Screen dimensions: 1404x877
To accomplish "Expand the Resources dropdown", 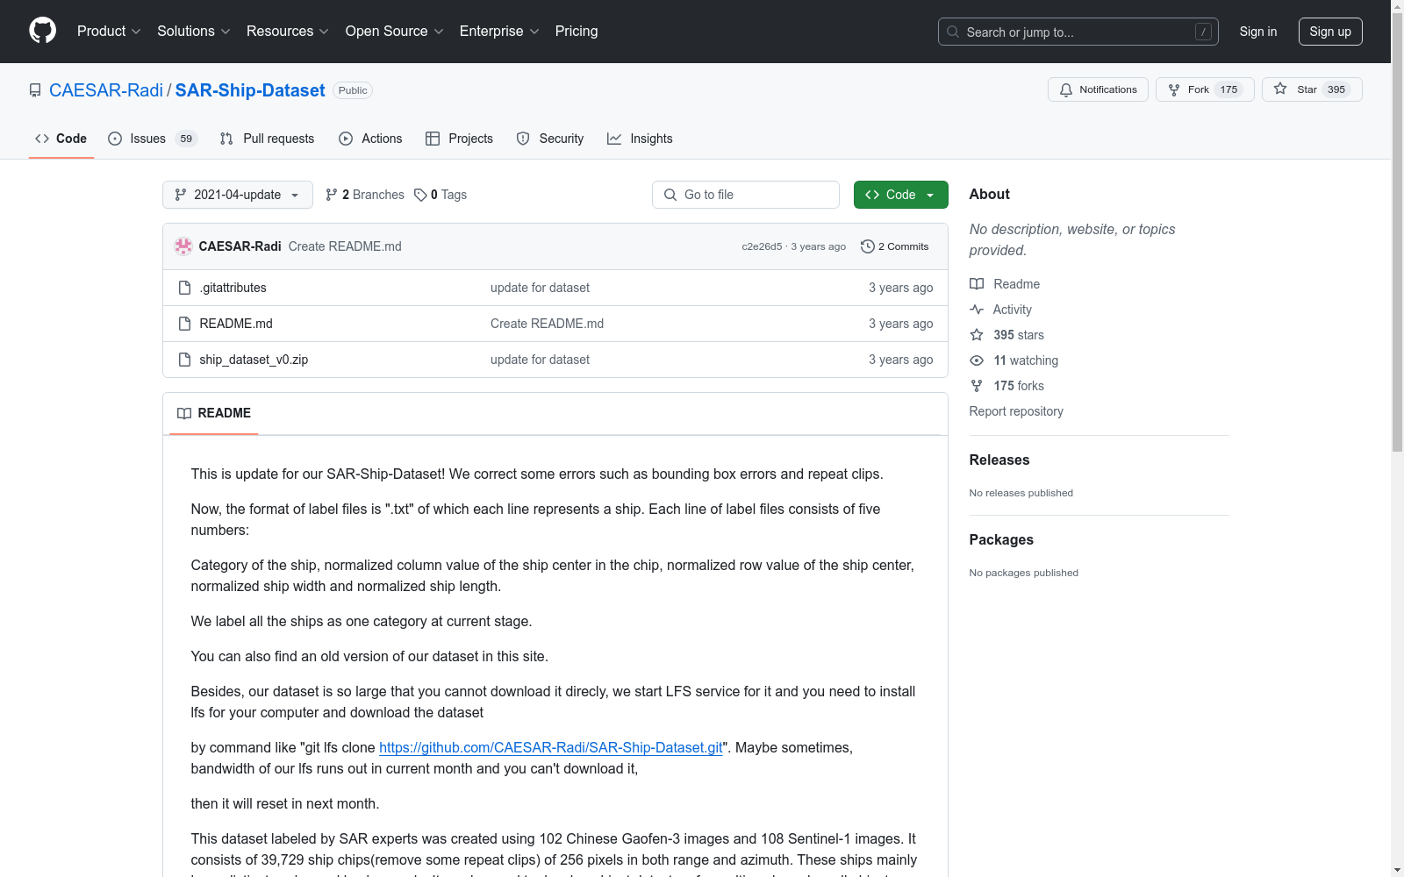I will tap(288, 31).
